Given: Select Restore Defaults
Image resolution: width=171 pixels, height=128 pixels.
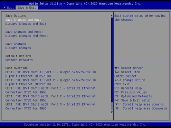Looking at the screenshot, I should [19, 60].
